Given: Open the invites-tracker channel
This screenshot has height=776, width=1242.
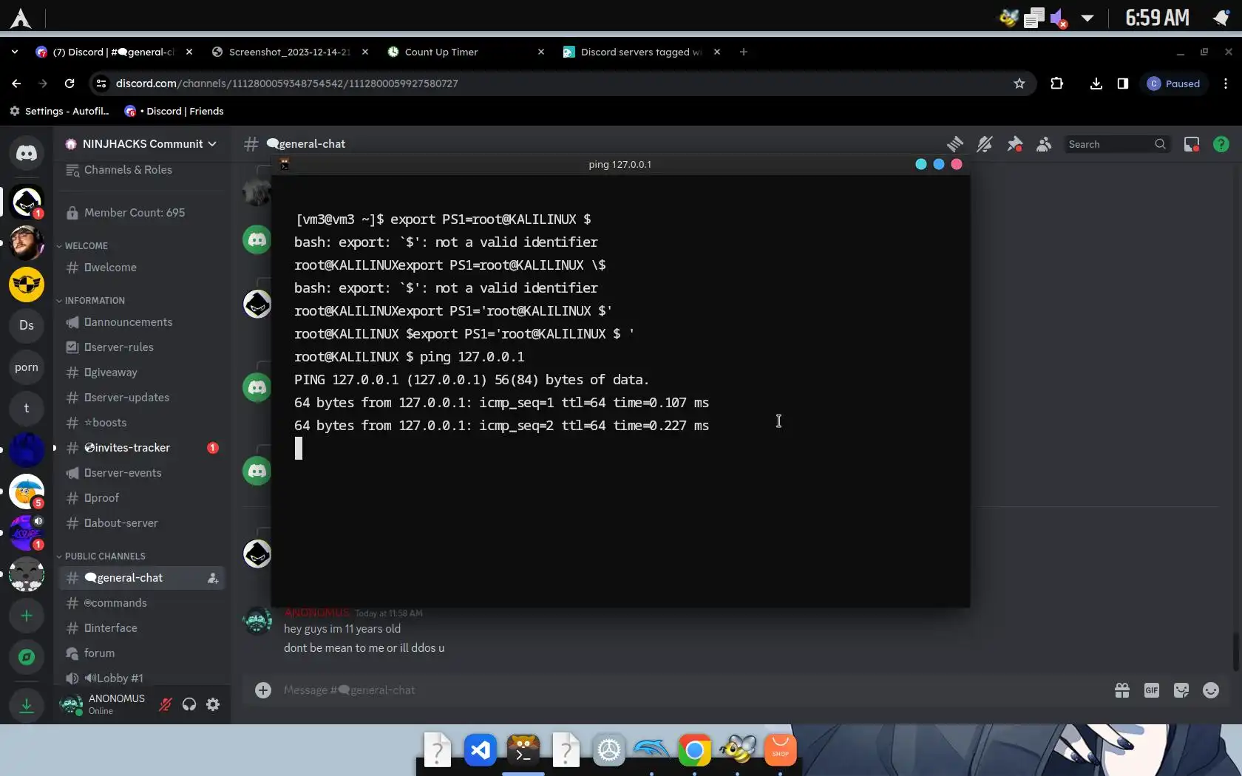Looking at the screenshot, I should [x=142, y=448].
